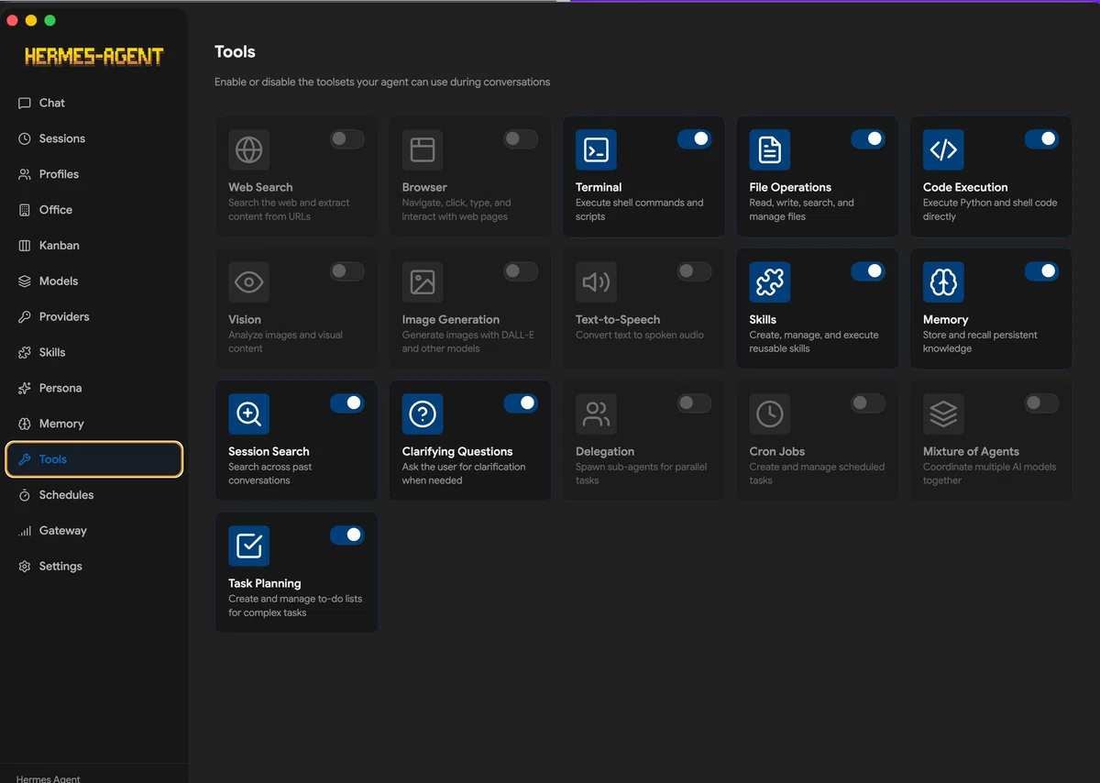1100x783 pixels.
Task: Click the 'Tools' page heading
Action: click(235, 52)
